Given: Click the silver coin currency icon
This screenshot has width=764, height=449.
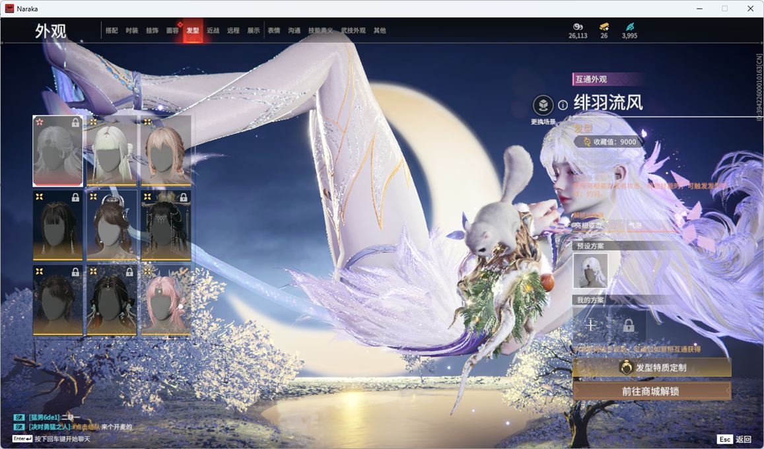Looking at the screenshot, I should [x=578, y=26].
